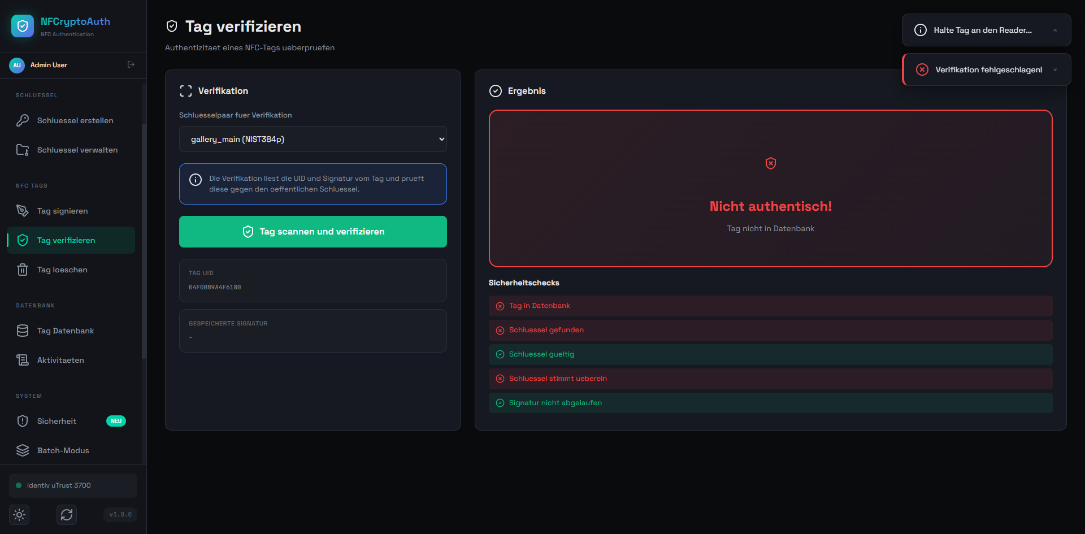Click the NFCryptoAuth shield logo
The width and height of the screenshot is (1085, 534).
click(23, 26)
